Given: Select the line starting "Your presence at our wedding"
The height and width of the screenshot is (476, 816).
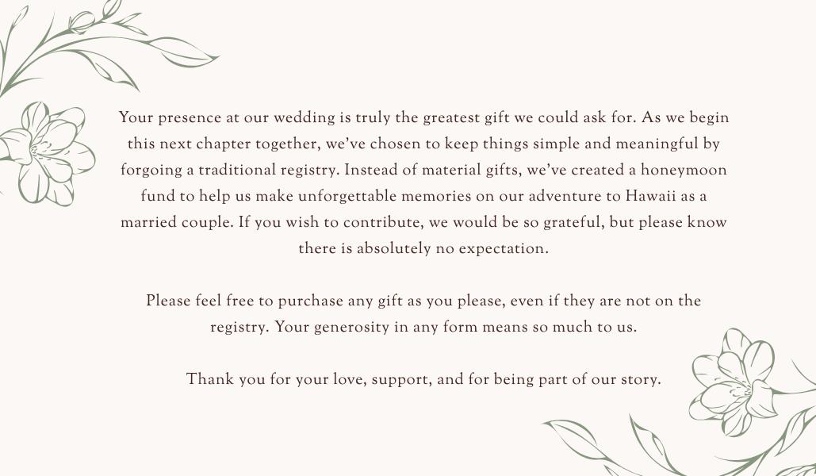Looking at the screenshot, I should click(x=423, y=117).
